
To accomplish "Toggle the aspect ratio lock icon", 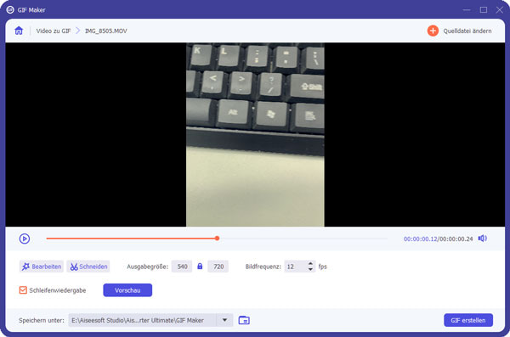I will tap(200, 267).
